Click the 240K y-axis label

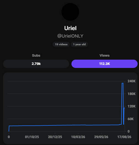click(132, 81)
